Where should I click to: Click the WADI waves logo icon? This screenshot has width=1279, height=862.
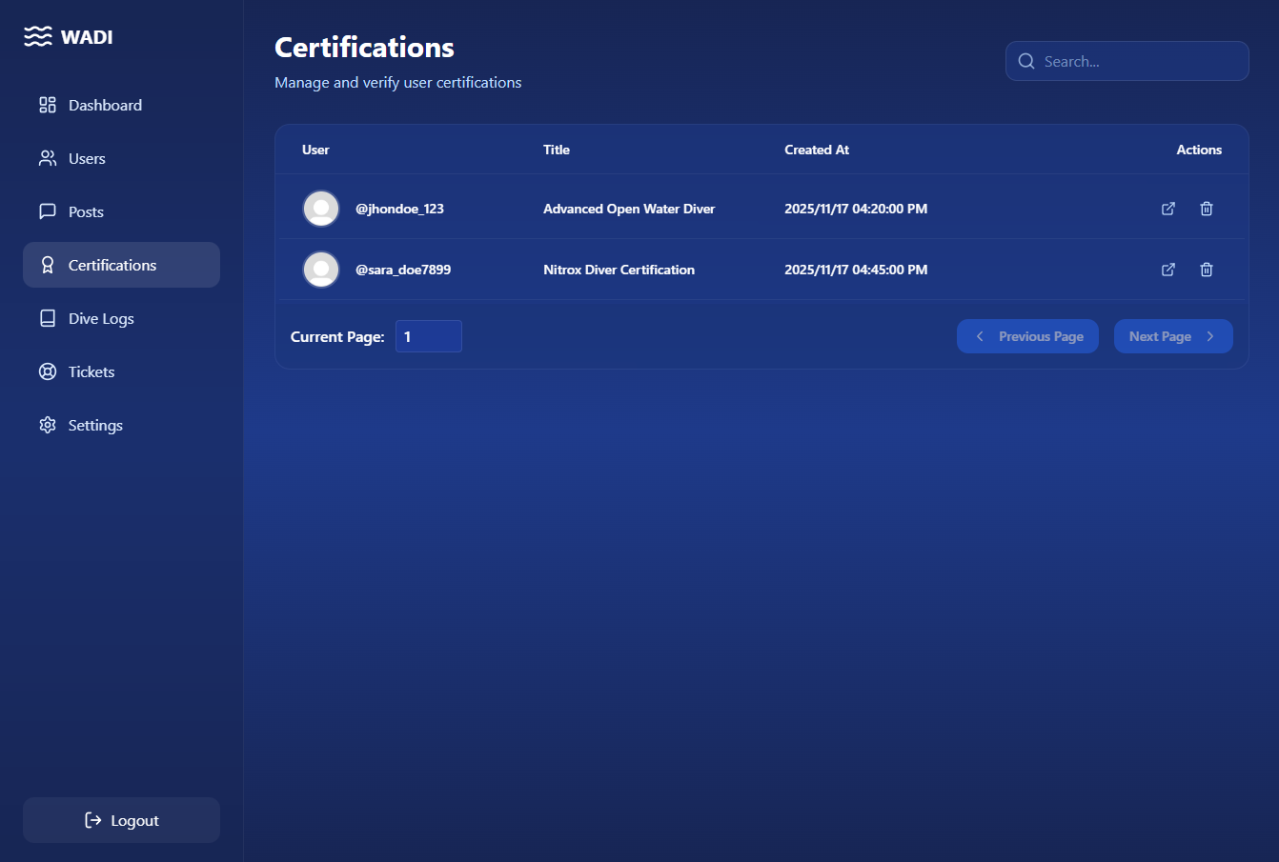38,37
